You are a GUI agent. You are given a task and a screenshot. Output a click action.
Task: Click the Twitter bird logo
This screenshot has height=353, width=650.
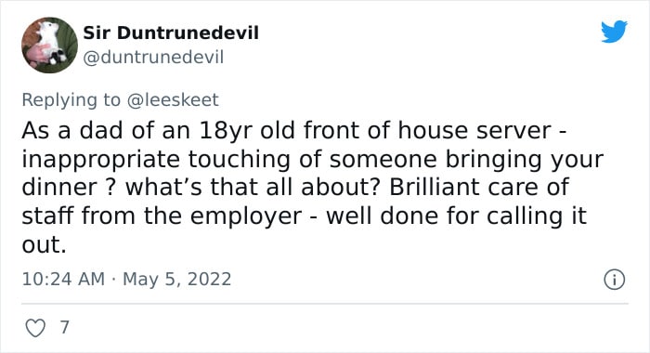point(614,31)
